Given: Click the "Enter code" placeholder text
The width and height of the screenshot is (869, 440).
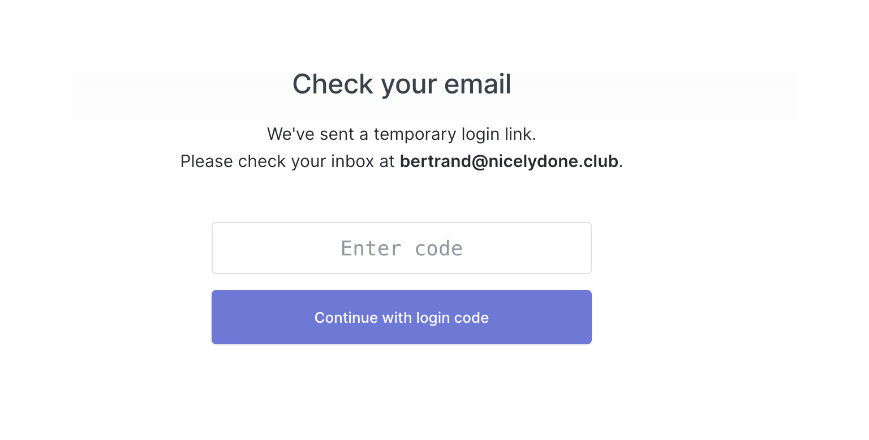Looking at the screenshot, I should (401, 249).
